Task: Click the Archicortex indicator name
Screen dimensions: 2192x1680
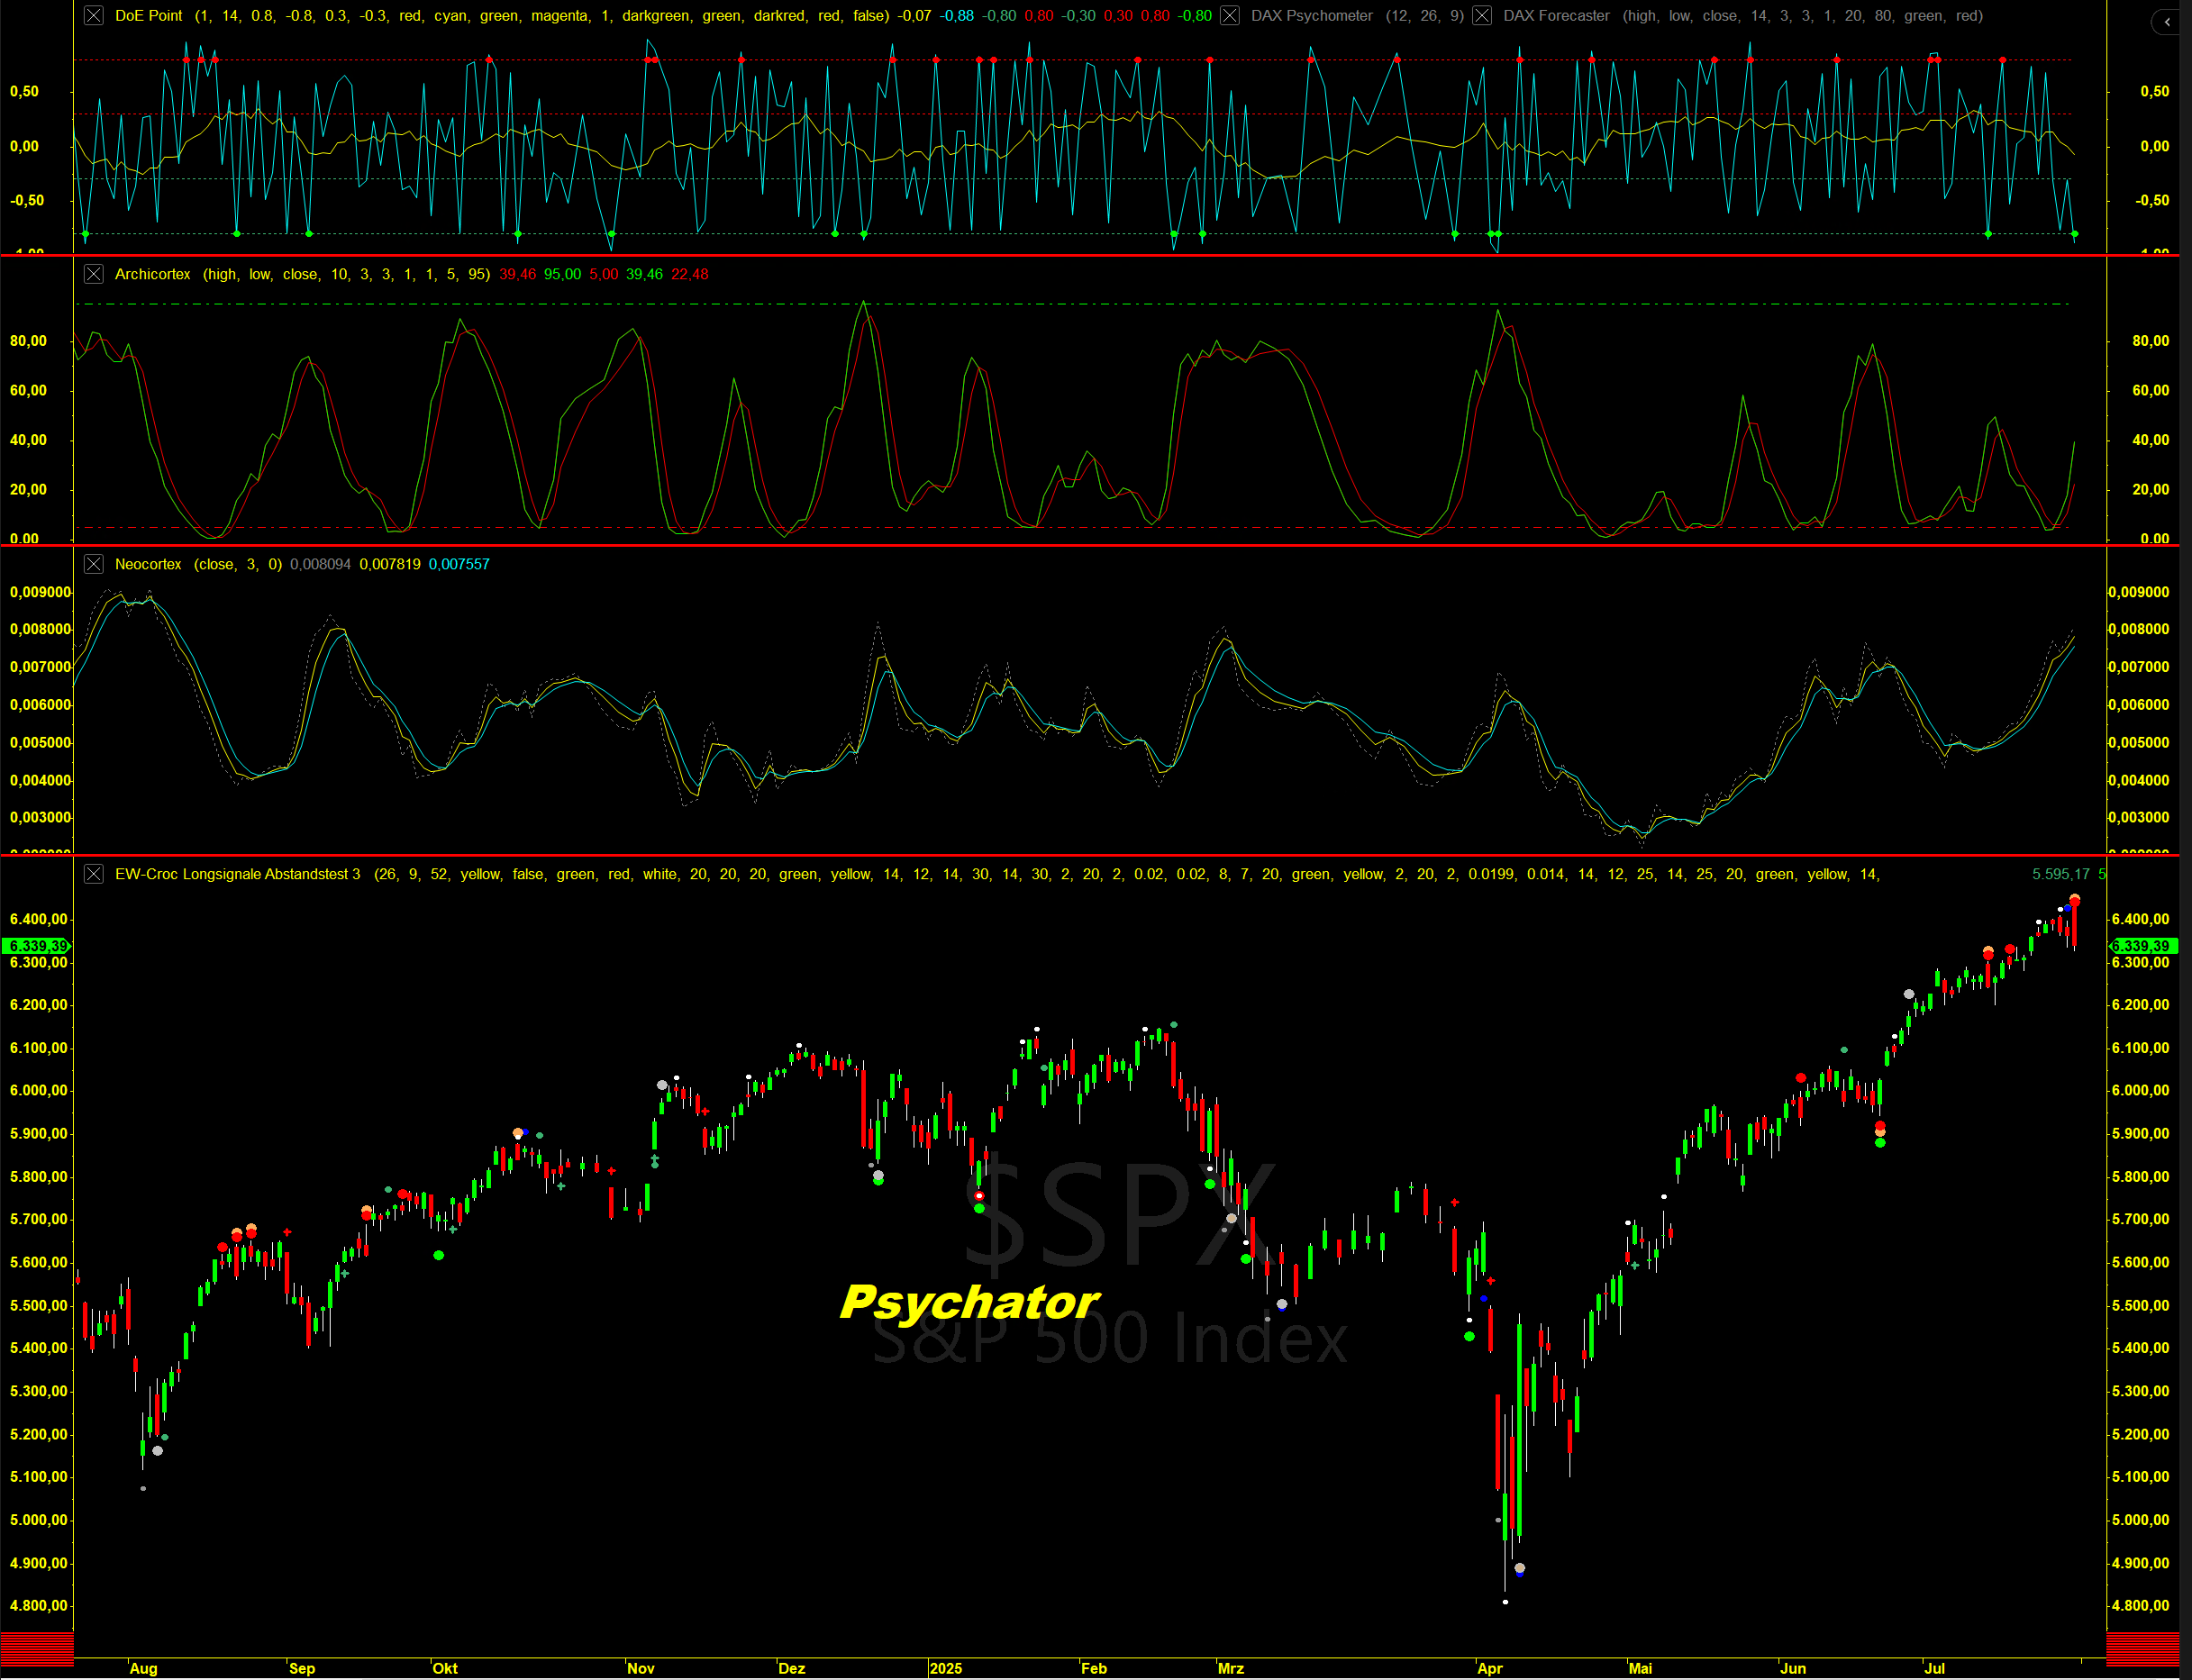Action: coord(152,274)
